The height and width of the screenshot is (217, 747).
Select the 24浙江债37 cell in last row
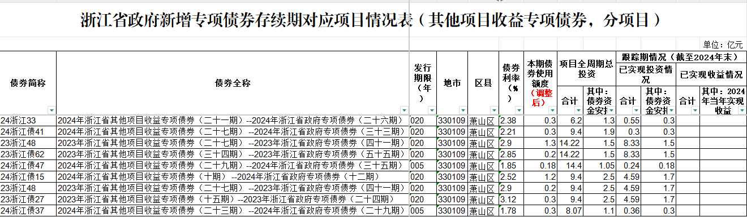(28, 211)
